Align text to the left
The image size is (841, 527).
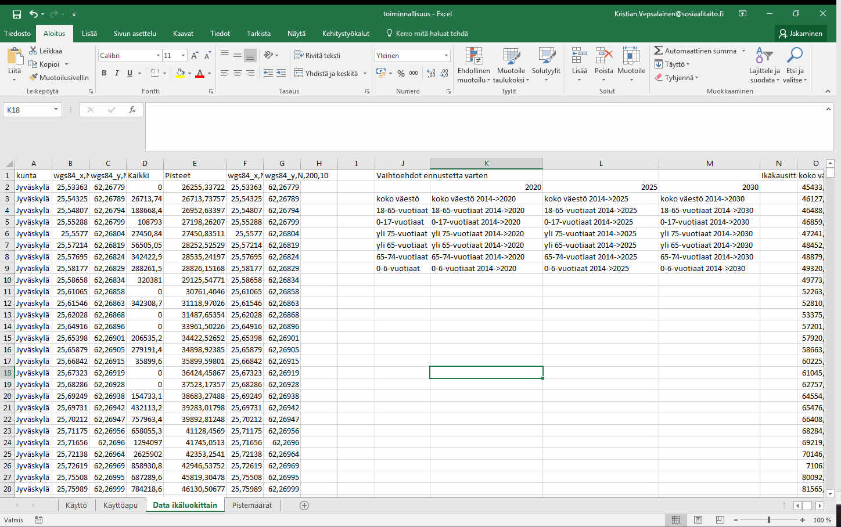(225, 73)
